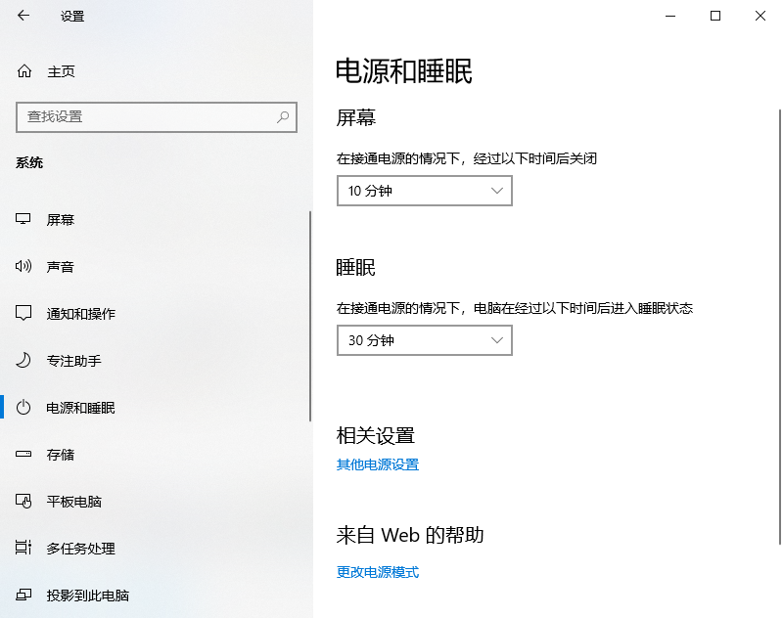The height and width of the screenshot is (618, 783).
Task: Open 声音 settings via speaker icon
Action: [x=23, y=266]
